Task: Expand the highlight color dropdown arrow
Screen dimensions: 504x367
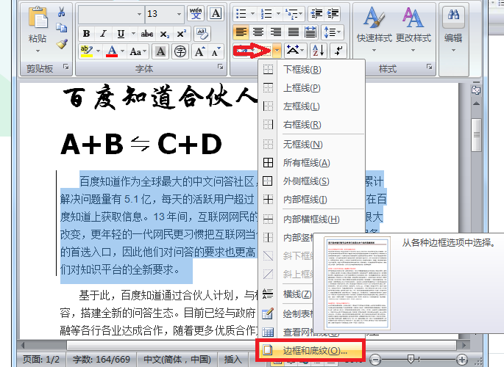Action: (98, 51)
